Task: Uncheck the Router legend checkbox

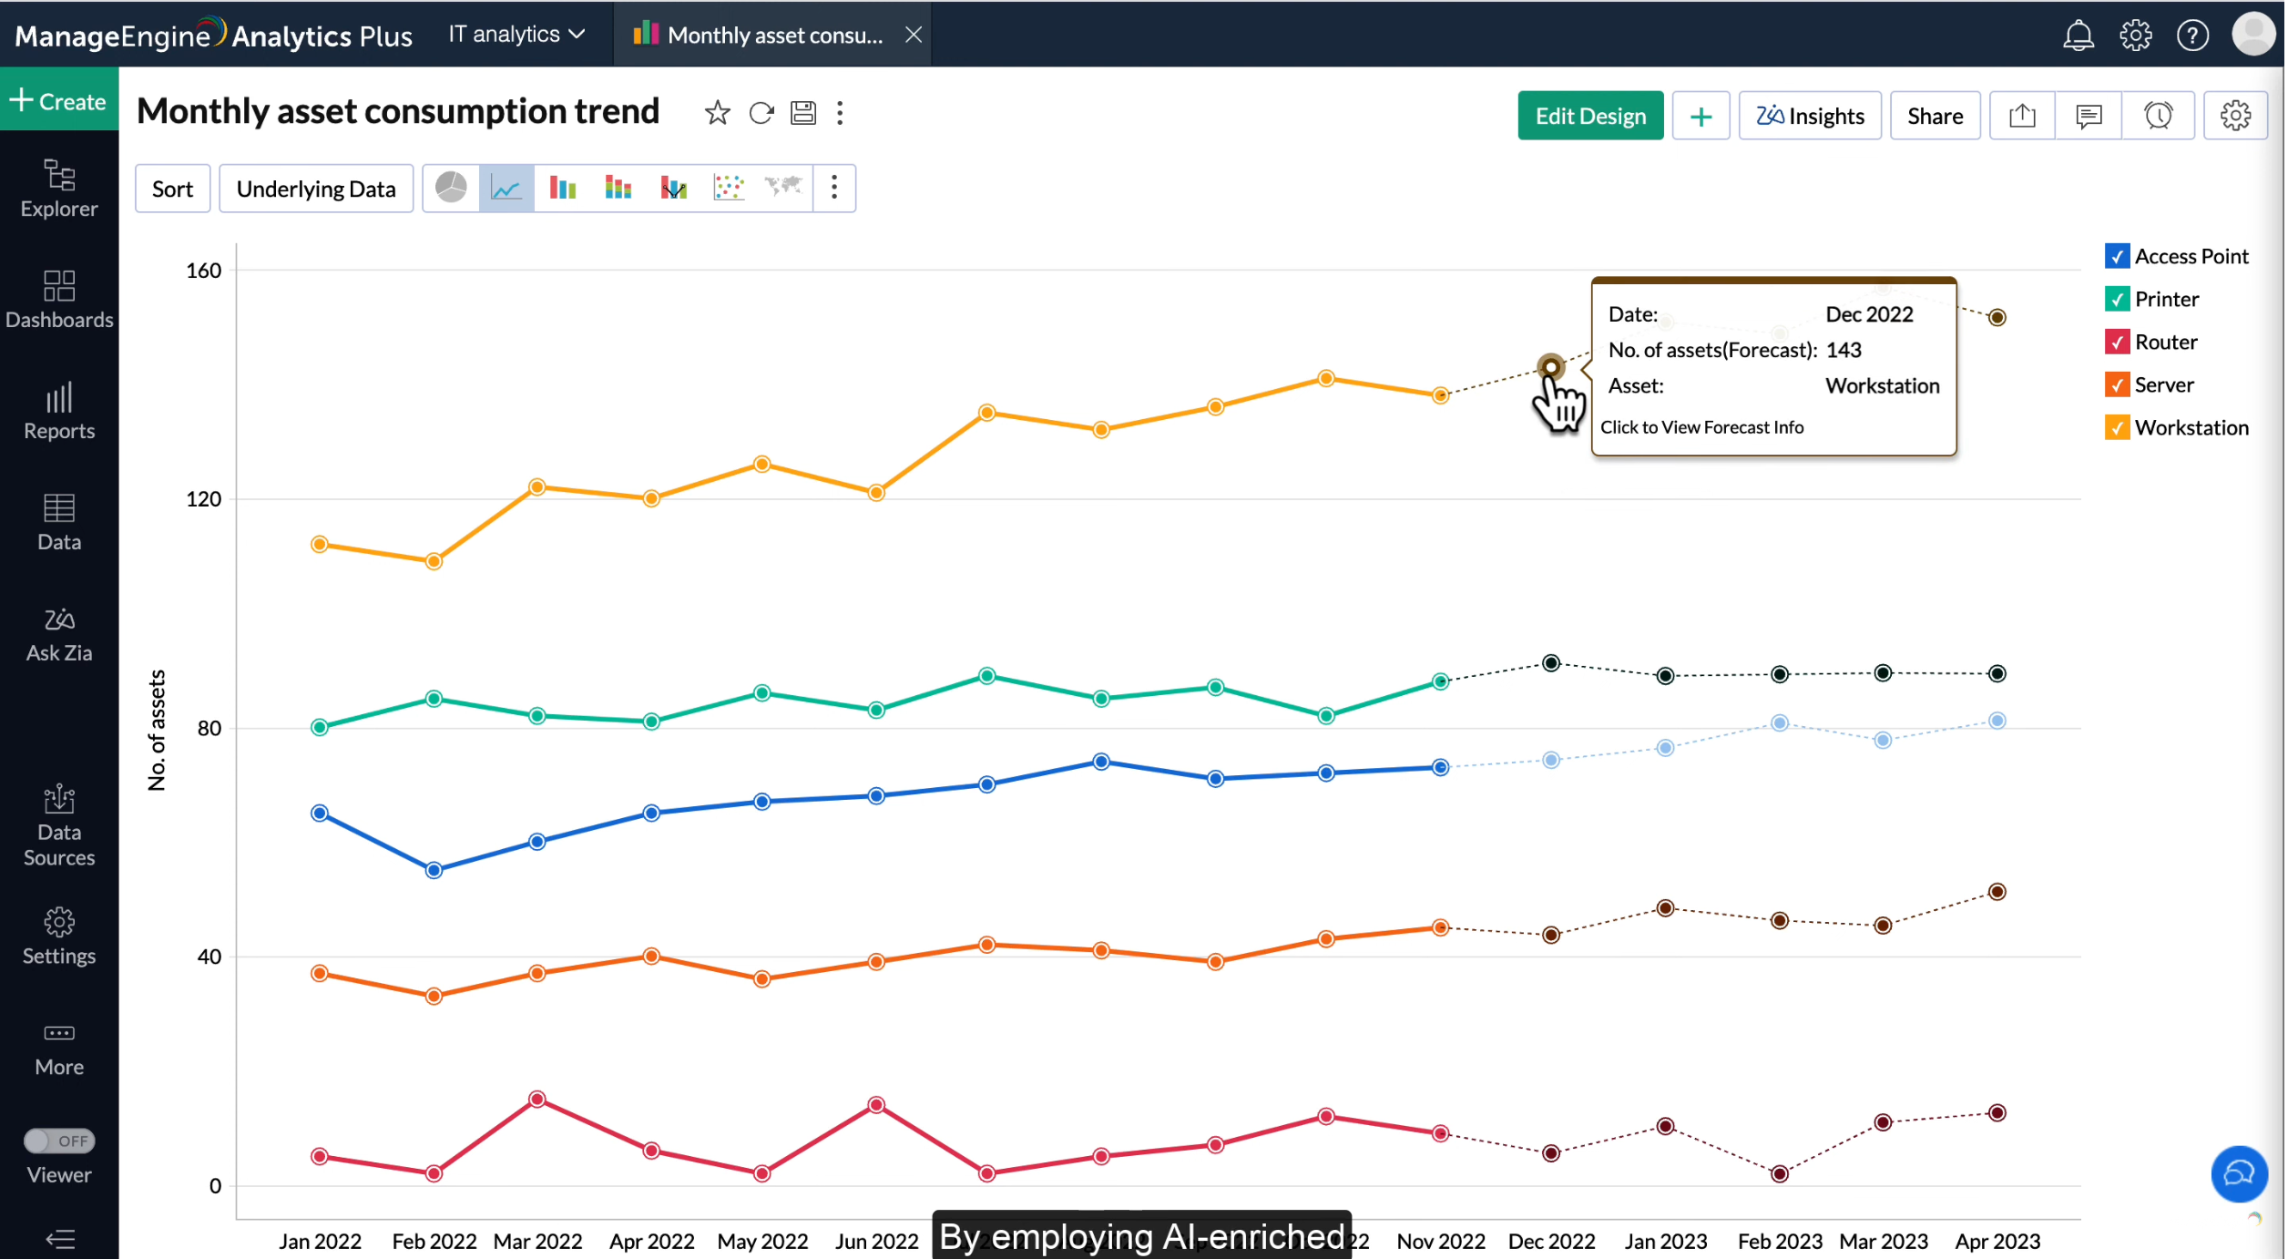Action: pos(2118,342)
